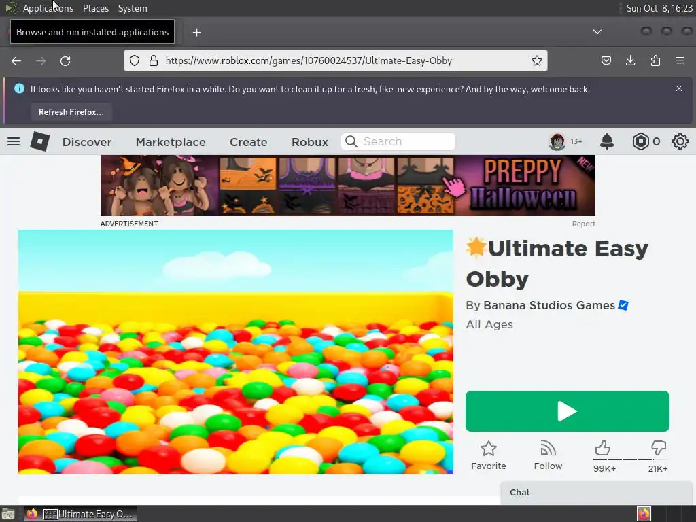Open the user avatar profile

(557, 141)
